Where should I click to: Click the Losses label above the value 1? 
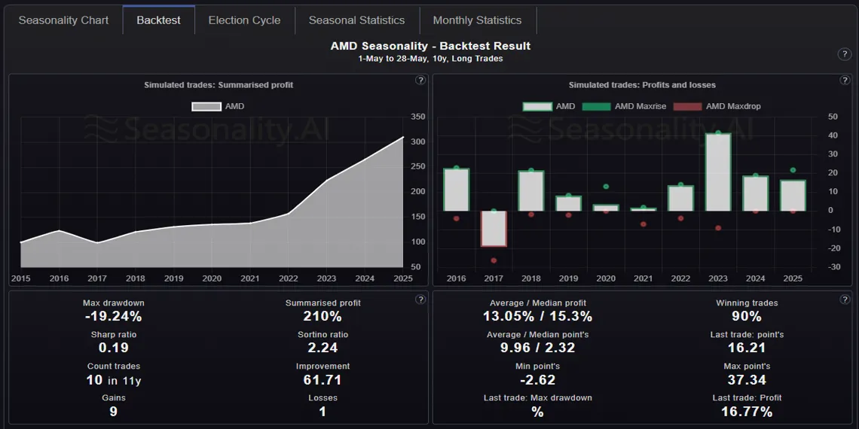point(323,398)
